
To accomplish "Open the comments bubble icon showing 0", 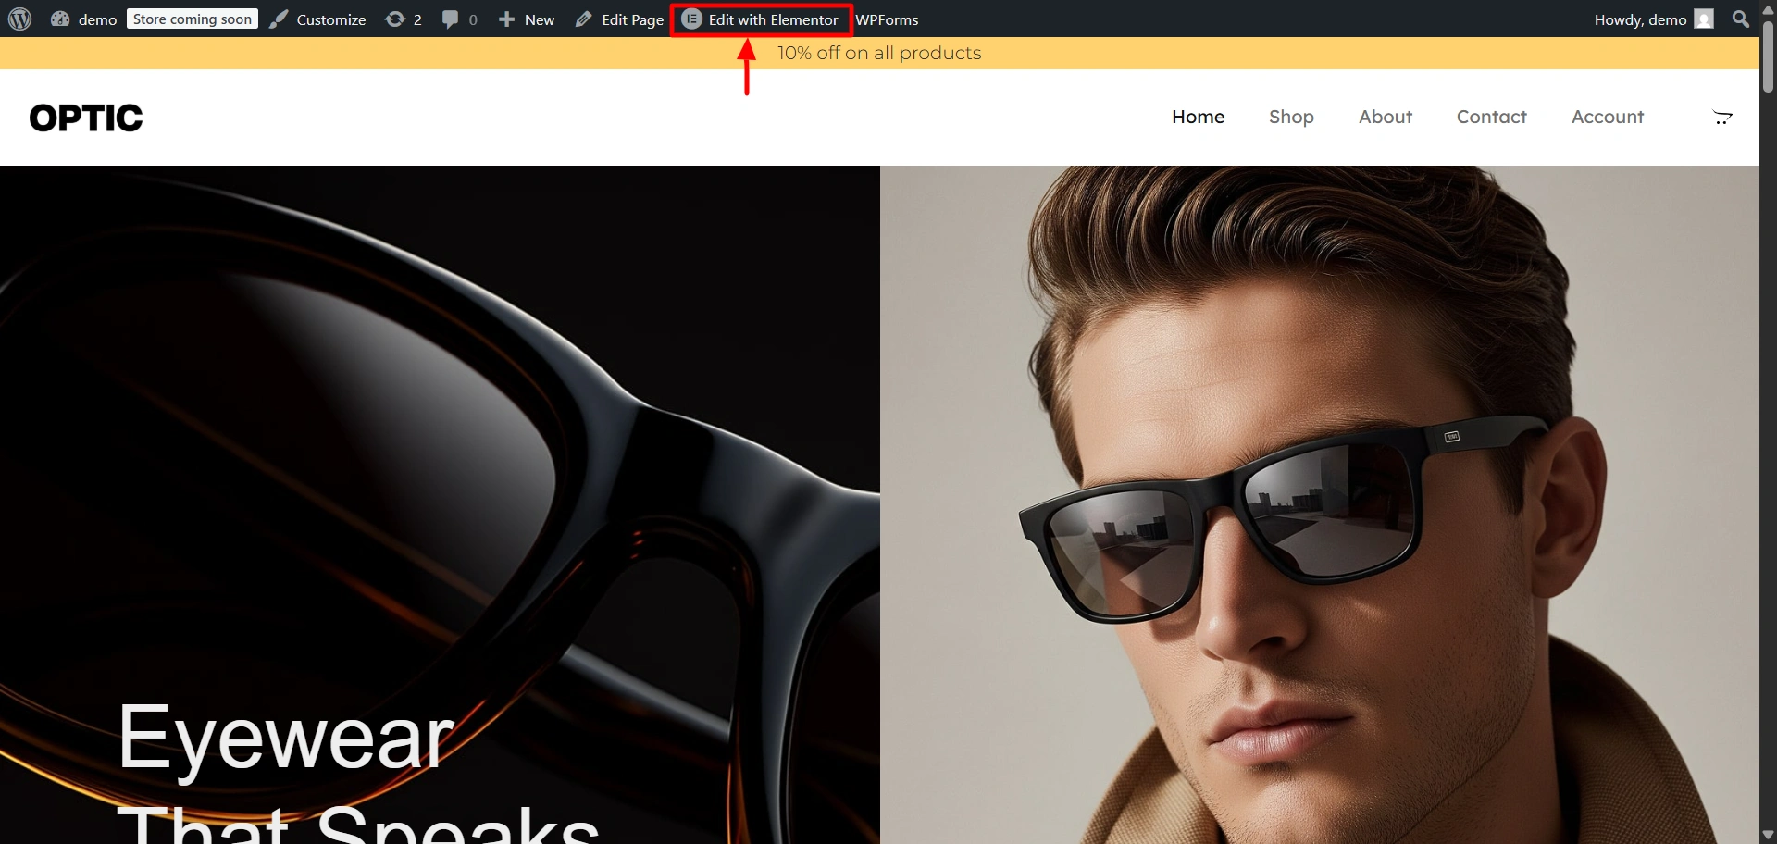I will 460,19.
